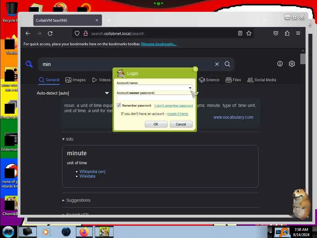Switch to the Images search tab
317x238 pixels.
pyautogui.click(x=76, y=80)
